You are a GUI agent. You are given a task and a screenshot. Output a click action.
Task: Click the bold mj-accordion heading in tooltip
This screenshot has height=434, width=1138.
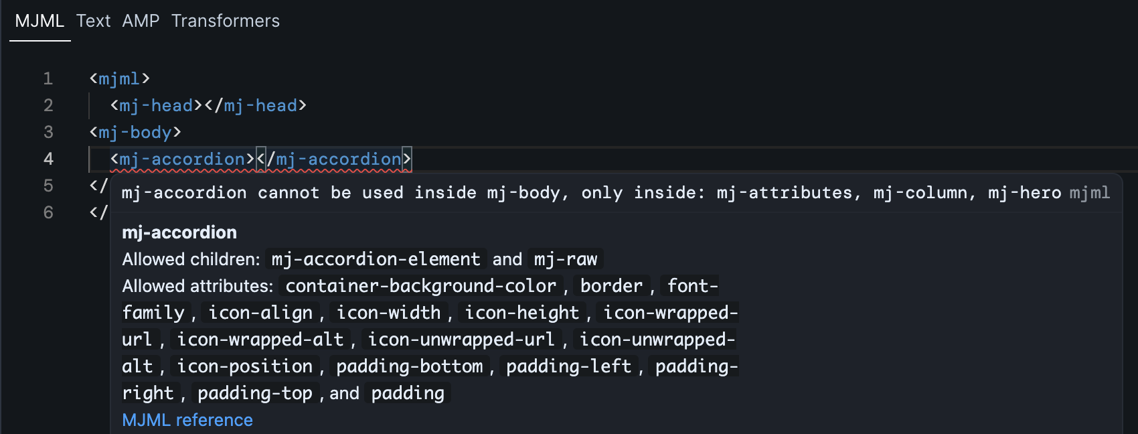coord(179,232)
